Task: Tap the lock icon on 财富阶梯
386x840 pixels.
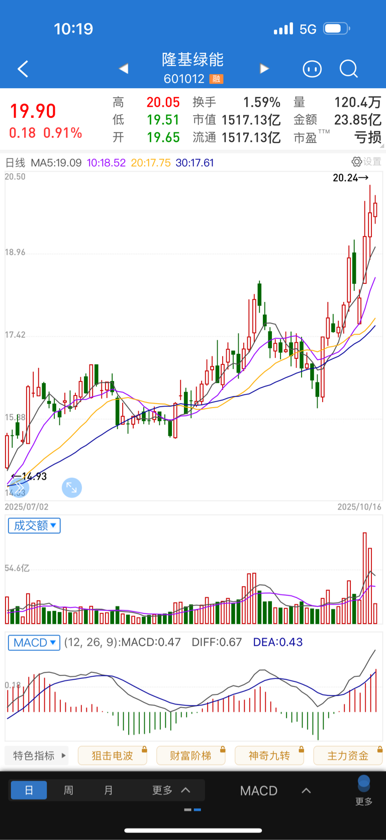Action: (x=223, y=749)
